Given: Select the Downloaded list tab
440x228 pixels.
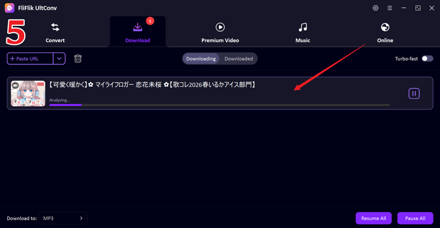Looking at the screenshot, I should (x=239, y=59).
